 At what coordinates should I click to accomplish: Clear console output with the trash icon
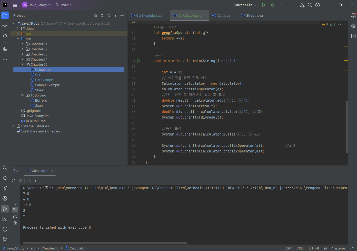point(15,223)
